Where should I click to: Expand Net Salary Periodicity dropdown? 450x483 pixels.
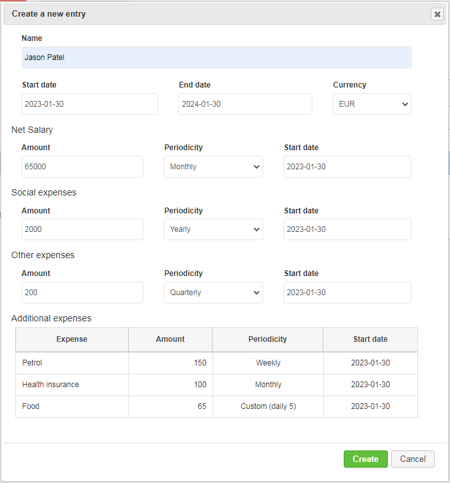(x=213, y=167)
